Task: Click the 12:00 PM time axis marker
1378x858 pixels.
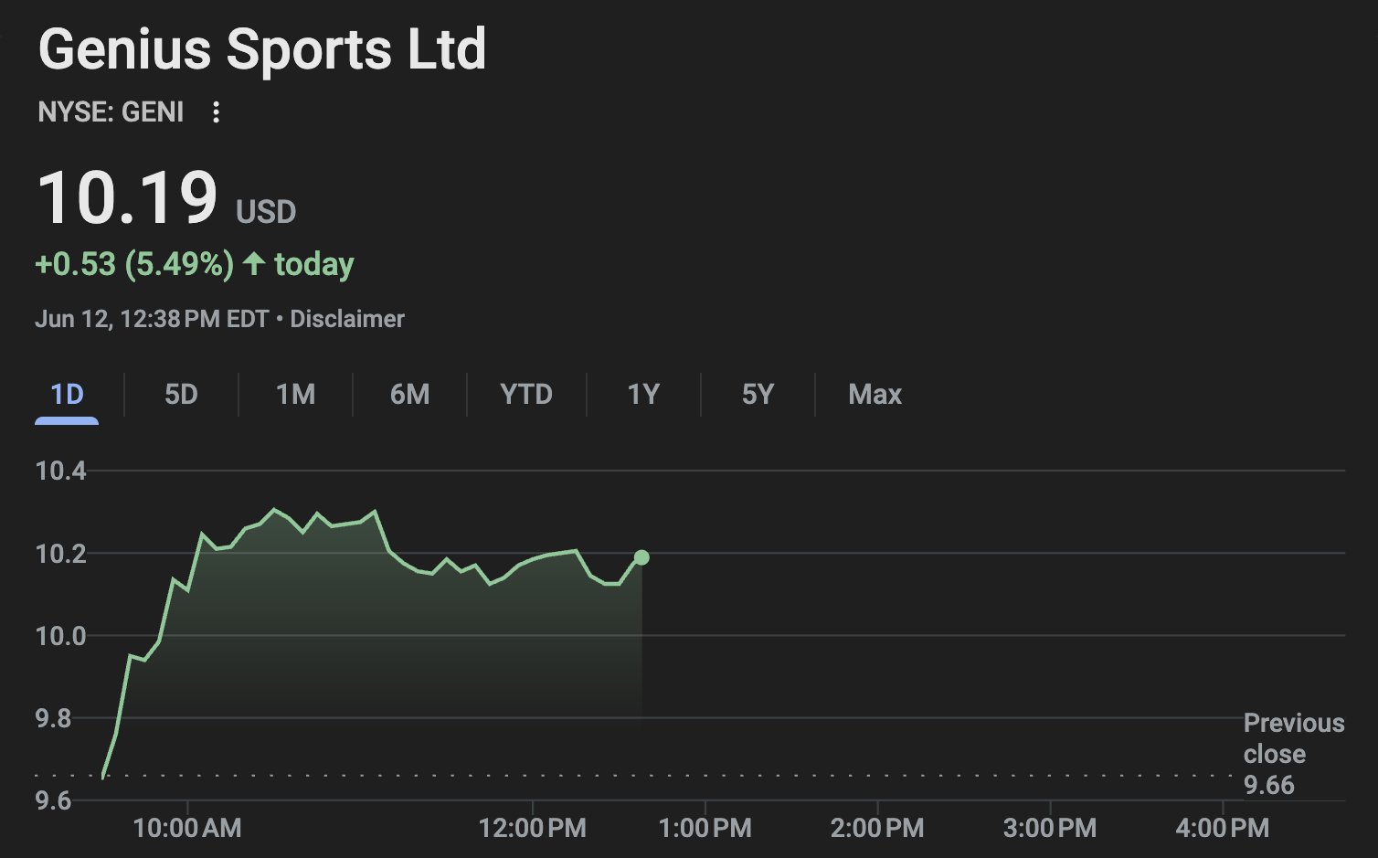Action: coord(533,828)
